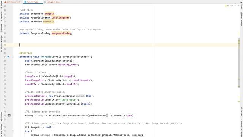This screenshot has height=137, width=243.
Task: Click the override gutter icon on line 34
Action: (8, 57)
